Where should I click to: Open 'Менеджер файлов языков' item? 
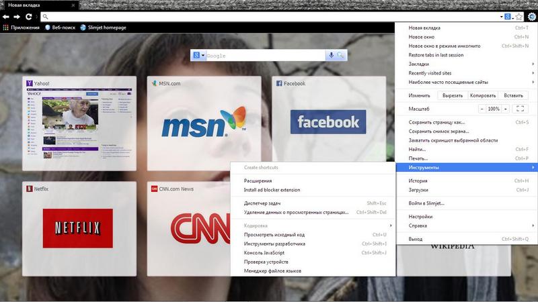313,271
